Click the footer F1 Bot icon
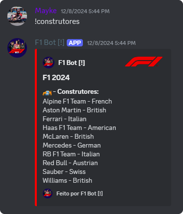 (x=48, y=193)
